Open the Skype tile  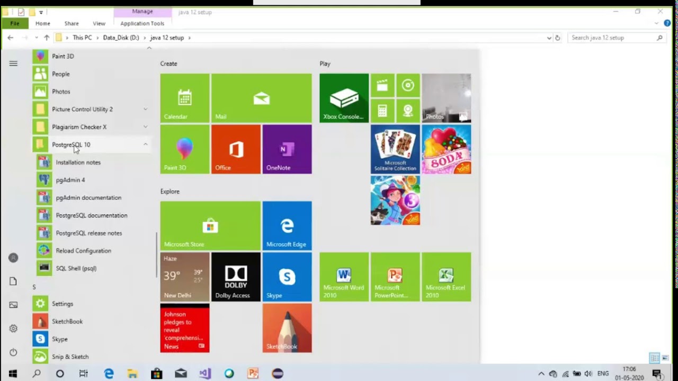pyautogui.click(x=287, y=277)
